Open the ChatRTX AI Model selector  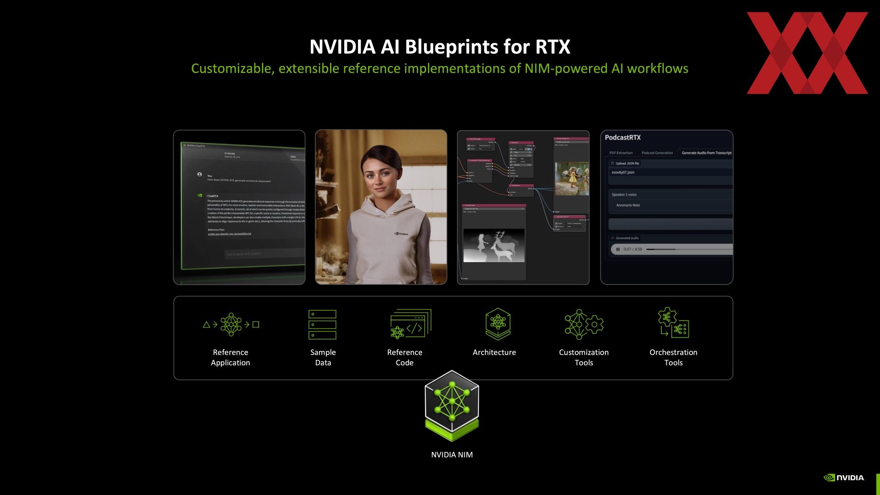pyautogui.click(x=231, y=155)
